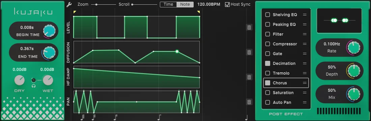Toggle the headphone monitor button
Viewport: 371px width, 121px height.
pyautogui.click(x=34, y=80)
